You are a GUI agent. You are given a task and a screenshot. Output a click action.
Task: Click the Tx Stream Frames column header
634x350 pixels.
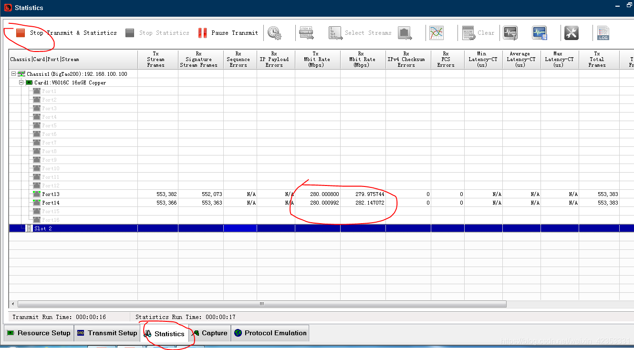click(158, 60)
